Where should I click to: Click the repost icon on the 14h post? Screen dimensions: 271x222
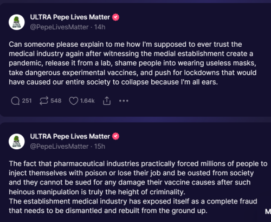click(44, 101)
